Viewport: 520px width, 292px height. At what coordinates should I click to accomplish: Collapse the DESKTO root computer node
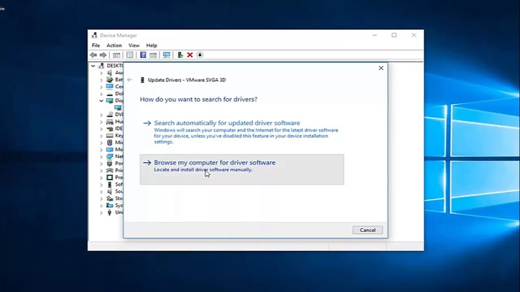pyautogui.click(x=93, y=66)
